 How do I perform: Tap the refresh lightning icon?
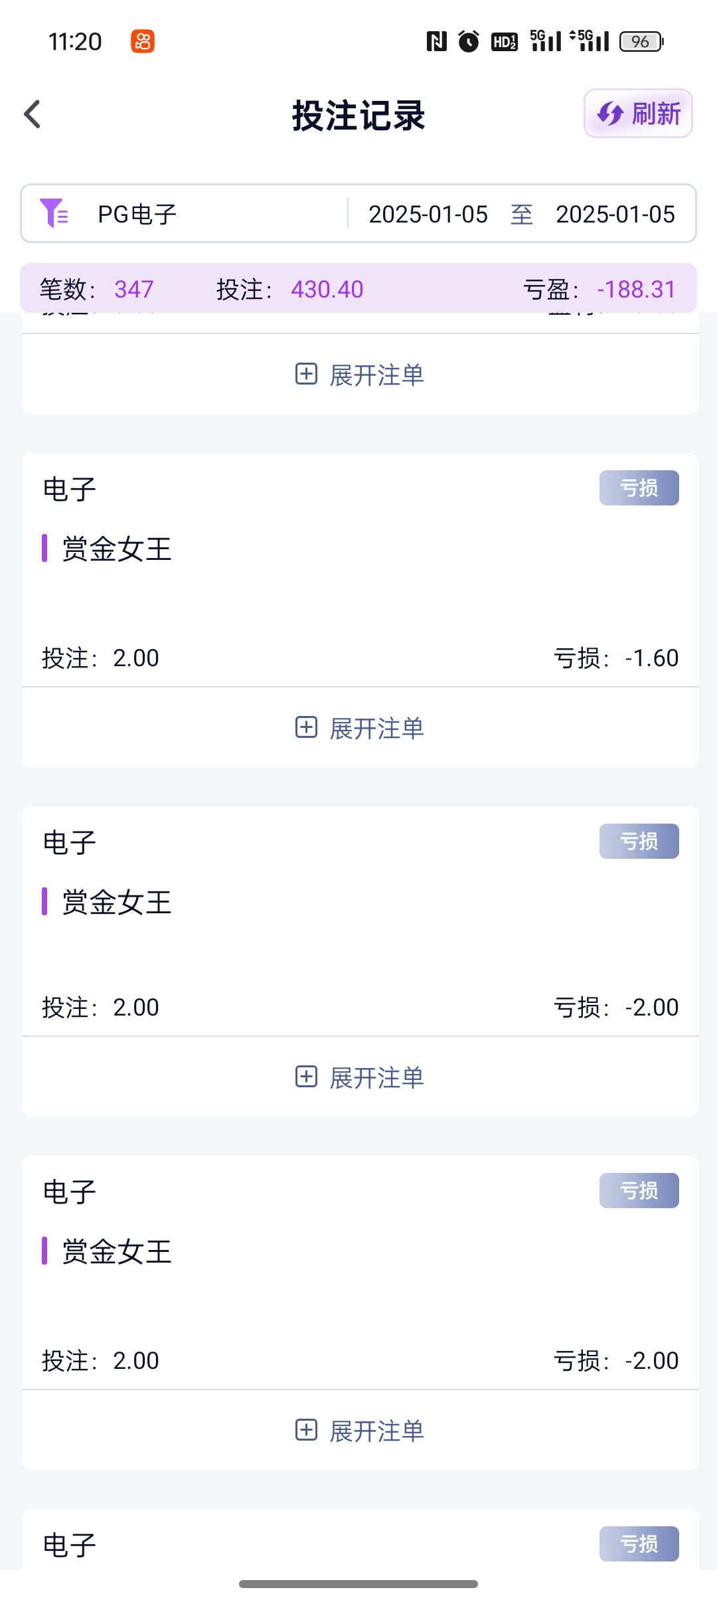[x=609, y=114]
